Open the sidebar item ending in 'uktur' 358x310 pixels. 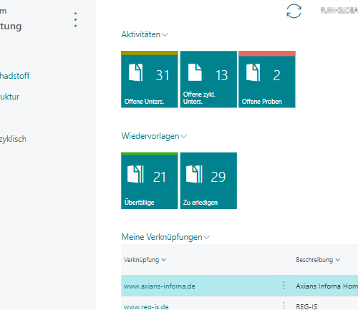[x=9, y=97]
